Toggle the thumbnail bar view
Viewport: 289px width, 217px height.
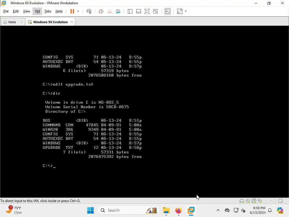[x=138, y=11]
